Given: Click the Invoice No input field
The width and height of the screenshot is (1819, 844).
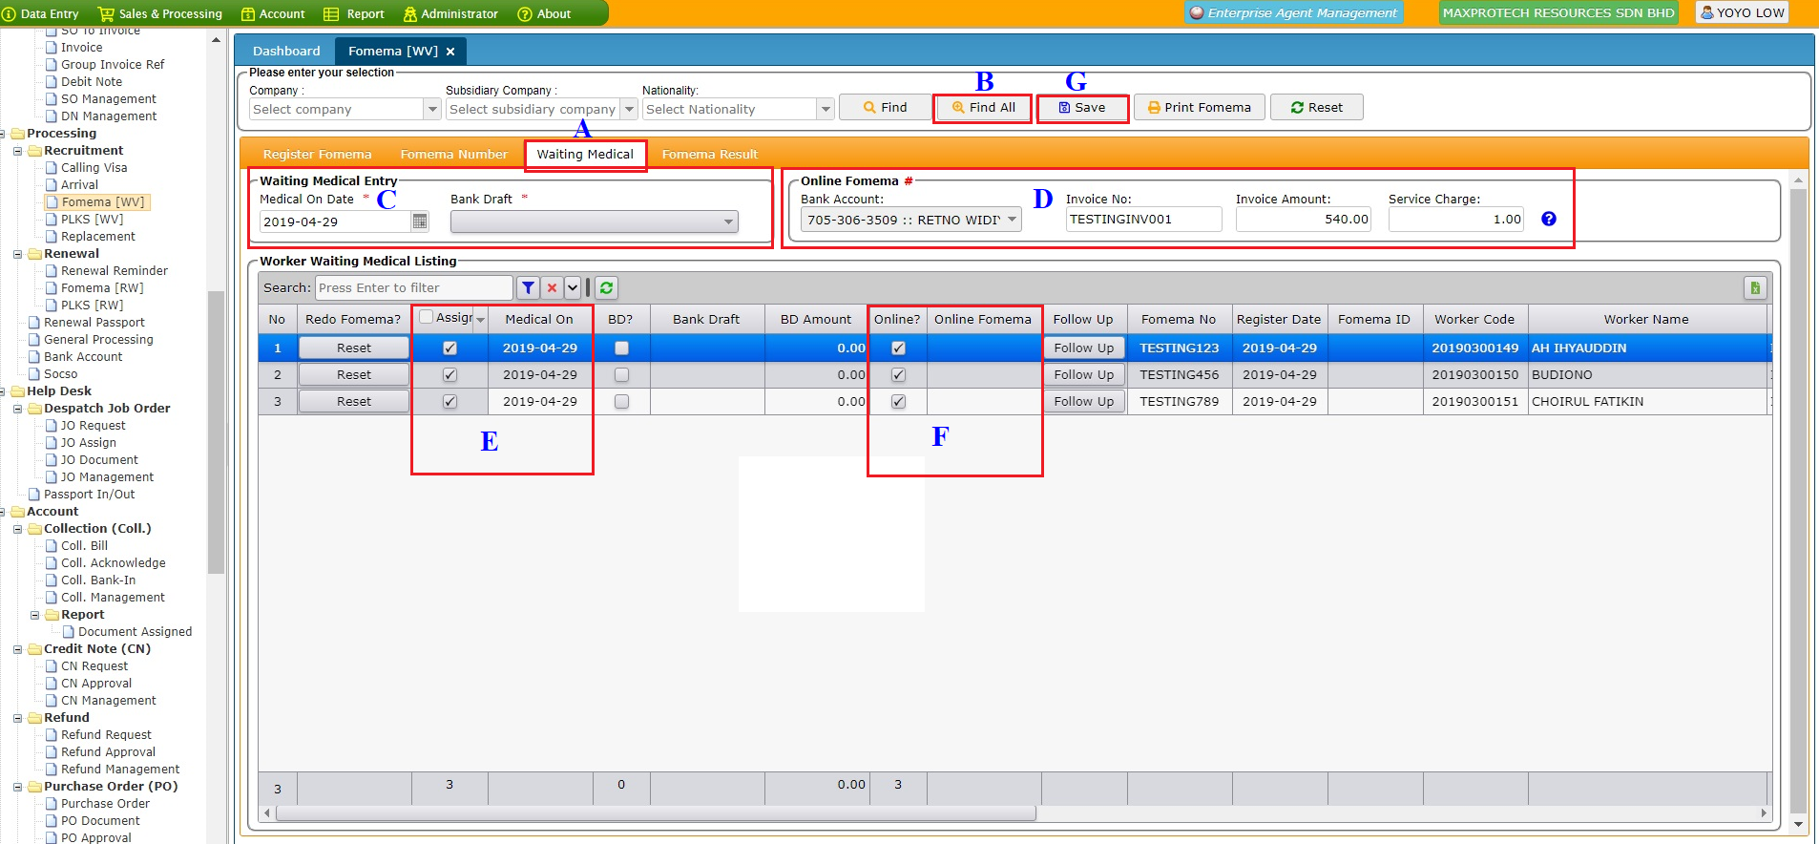Looking at the screenshot, I should click(1142, 220).
